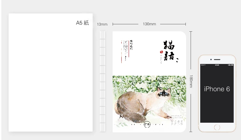This screenshot has height=140, width=241.
Task: Click the 貓語 calligraphy title
Action: (x=171, y=51)
